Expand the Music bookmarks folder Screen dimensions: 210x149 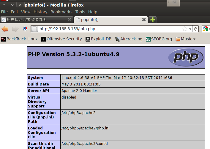coord(185,39)
